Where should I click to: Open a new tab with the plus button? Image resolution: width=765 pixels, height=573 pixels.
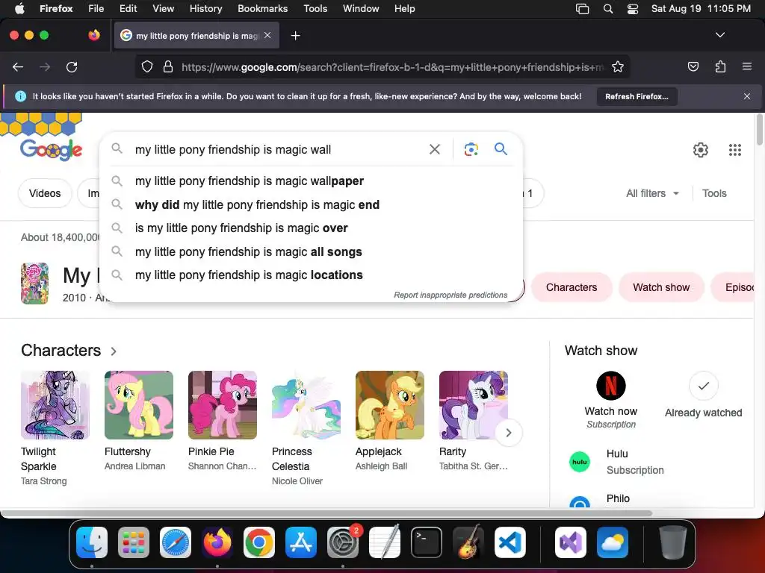pos(295,36)
